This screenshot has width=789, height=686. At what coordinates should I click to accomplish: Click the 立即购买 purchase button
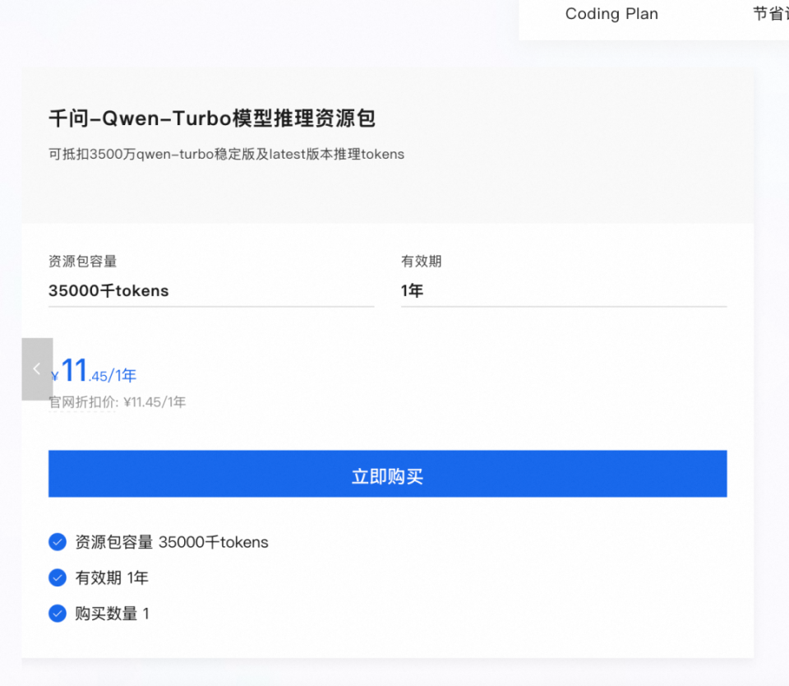pos(387,473)
